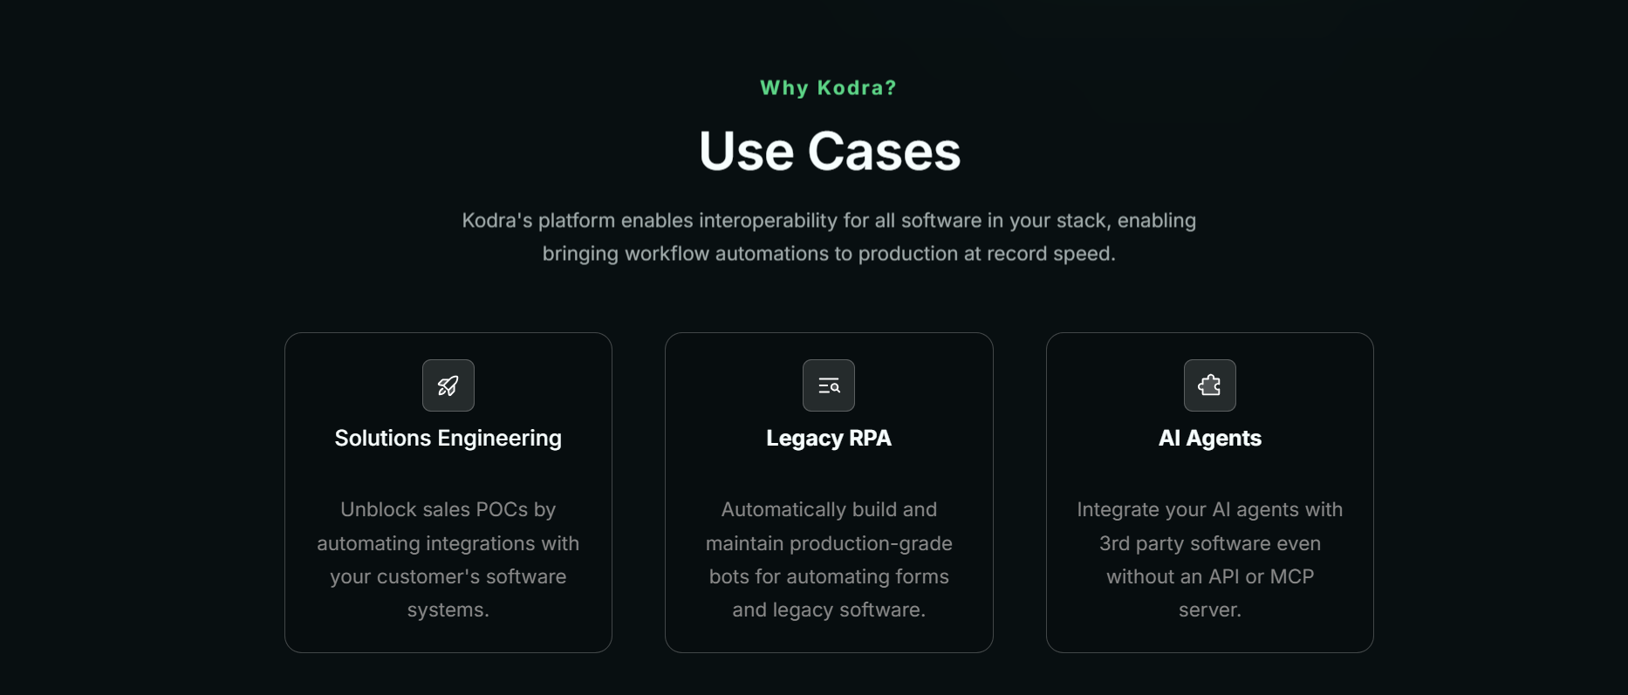Open the Solutions Engineering use case card
Image resolution: width=1628 pixels, height=695 pixels.
point(448,493)
